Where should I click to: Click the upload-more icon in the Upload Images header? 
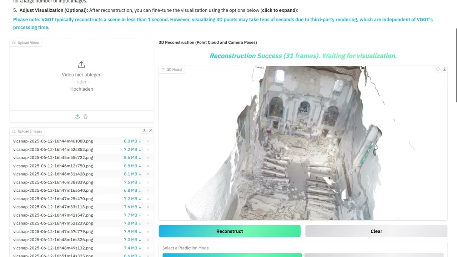144,131
